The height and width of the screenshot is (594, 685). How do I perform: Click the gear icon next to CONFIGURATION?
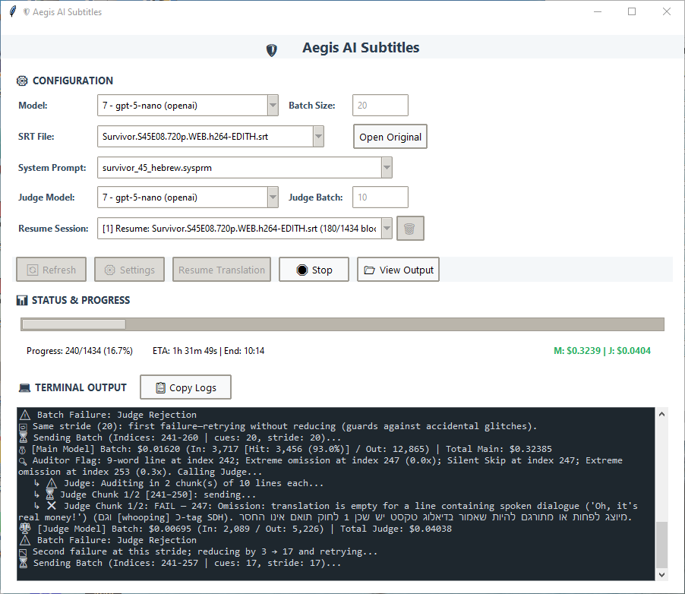(x=22, y=81)
